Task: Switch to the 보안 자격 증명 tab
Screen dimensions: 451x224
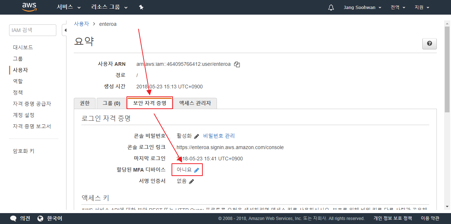Action: click(x=150, y=103)
